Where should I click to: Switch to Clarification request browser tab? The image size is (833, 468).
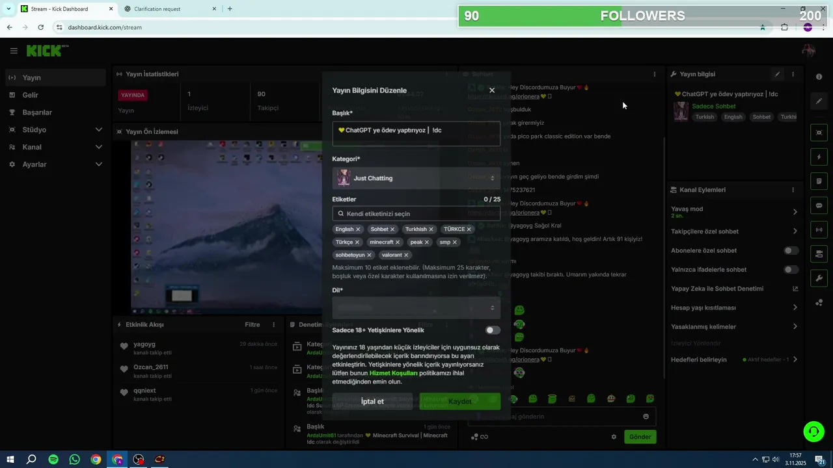tap(171, 9)
